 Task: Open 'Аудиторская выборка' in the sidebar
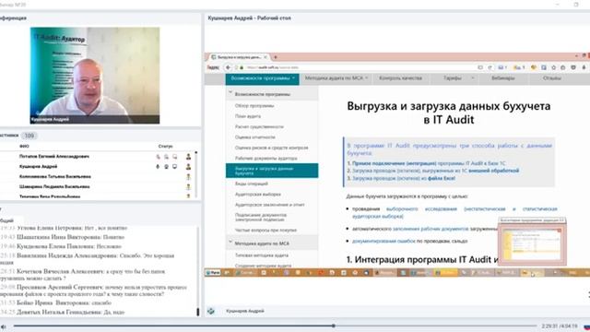[258, 195]
